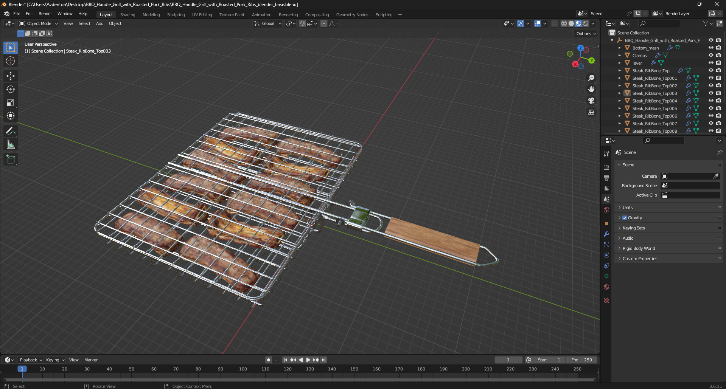726x389 pixels.
Task: Open the View Layer properties tab
Action: [606, 188]
